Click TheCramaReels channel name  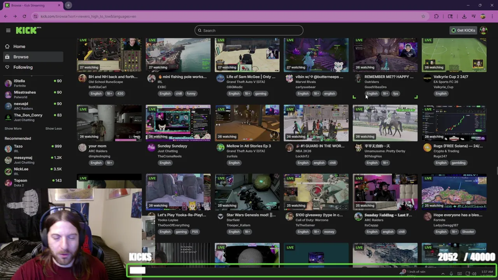[x=169, y=156]
